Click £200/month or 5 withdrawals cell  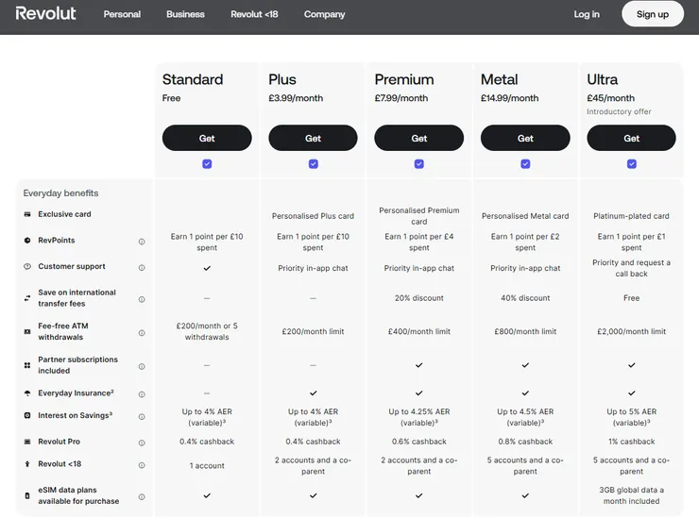tap(207, 331)
